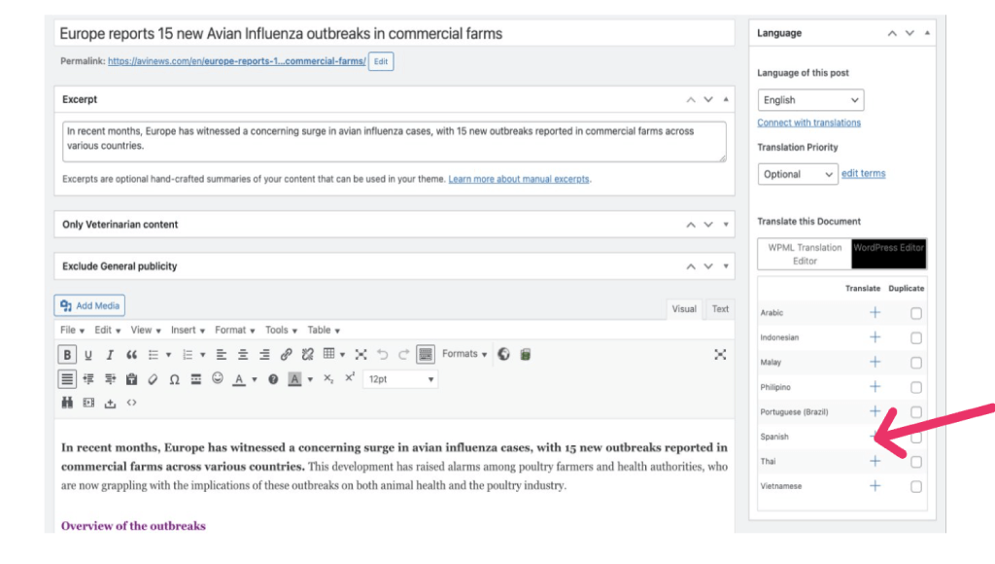Open the 12pt font size dropdown
Viewport: 995px width, 564px height.
pos(401,379)
